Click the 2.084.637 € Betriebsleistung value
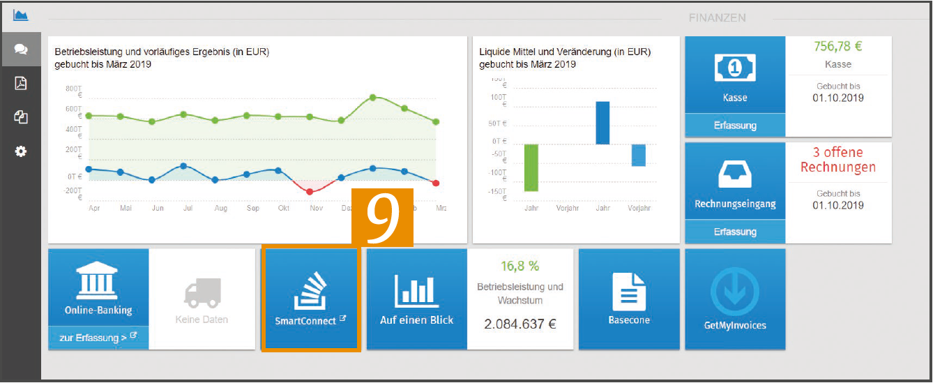The image size is (933, 383). coord(520,324)
